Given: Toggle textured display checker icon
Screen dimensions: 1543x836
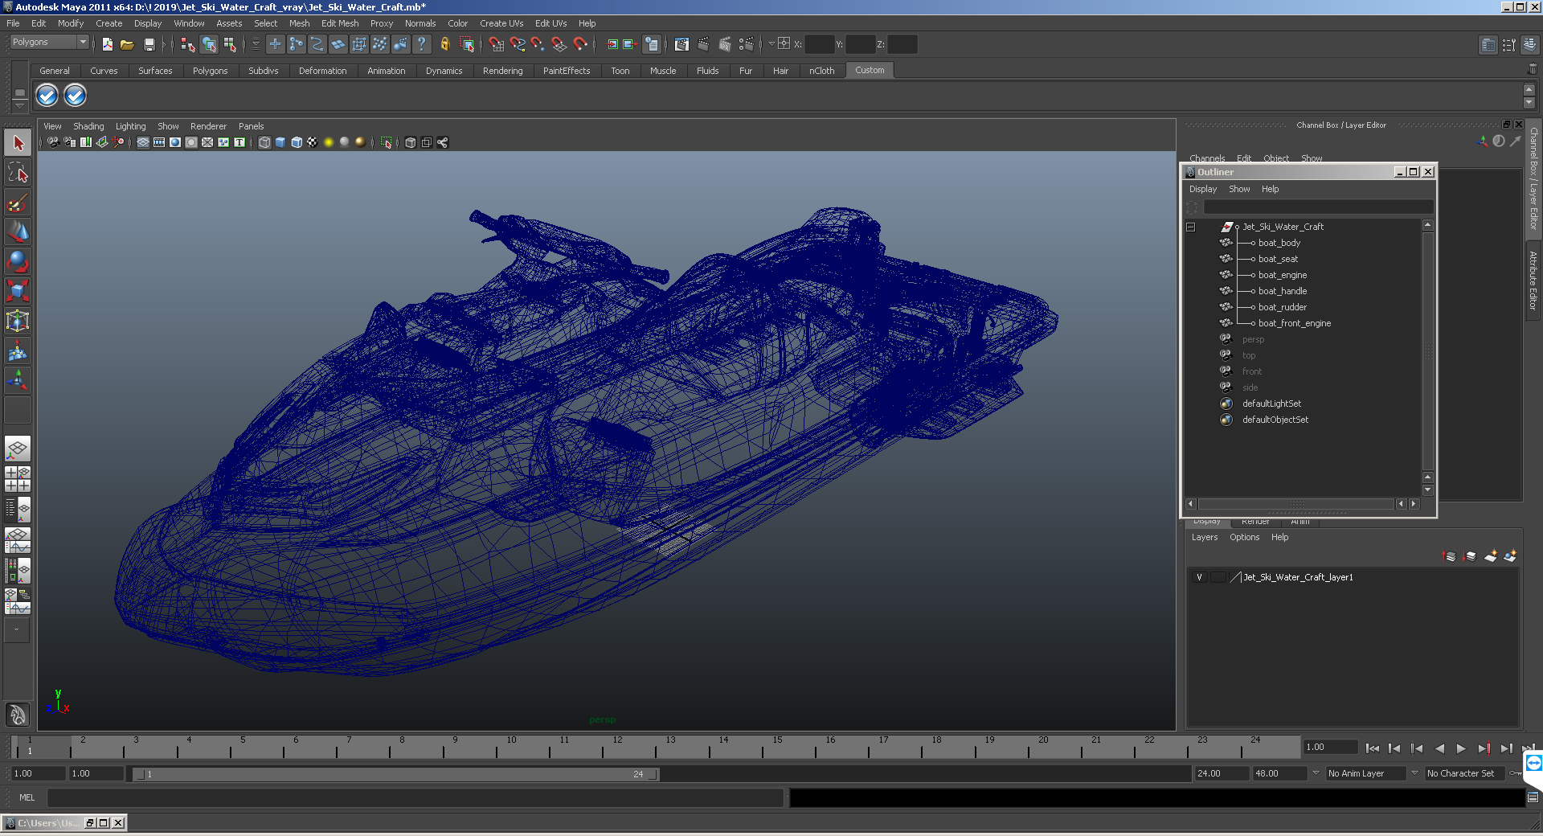Looking at the screenshot, I should [313, 142].
